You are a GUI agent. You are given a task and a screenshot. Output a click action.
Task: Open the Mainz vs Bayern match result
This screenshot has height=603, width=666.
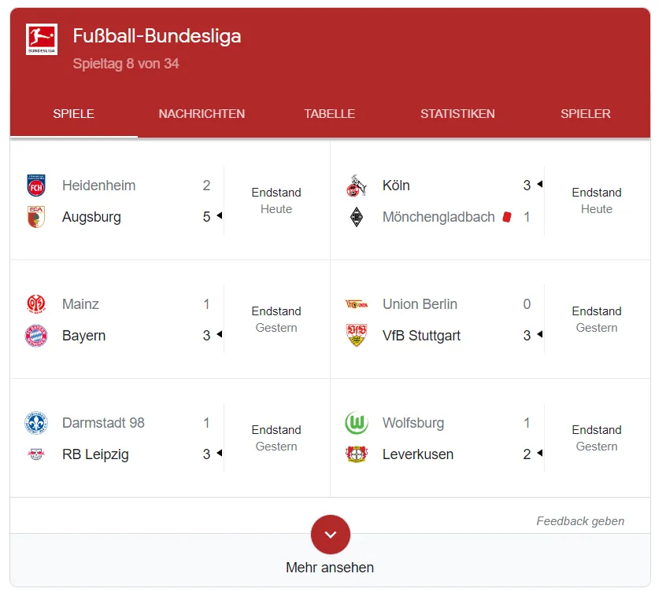[170, 319]
